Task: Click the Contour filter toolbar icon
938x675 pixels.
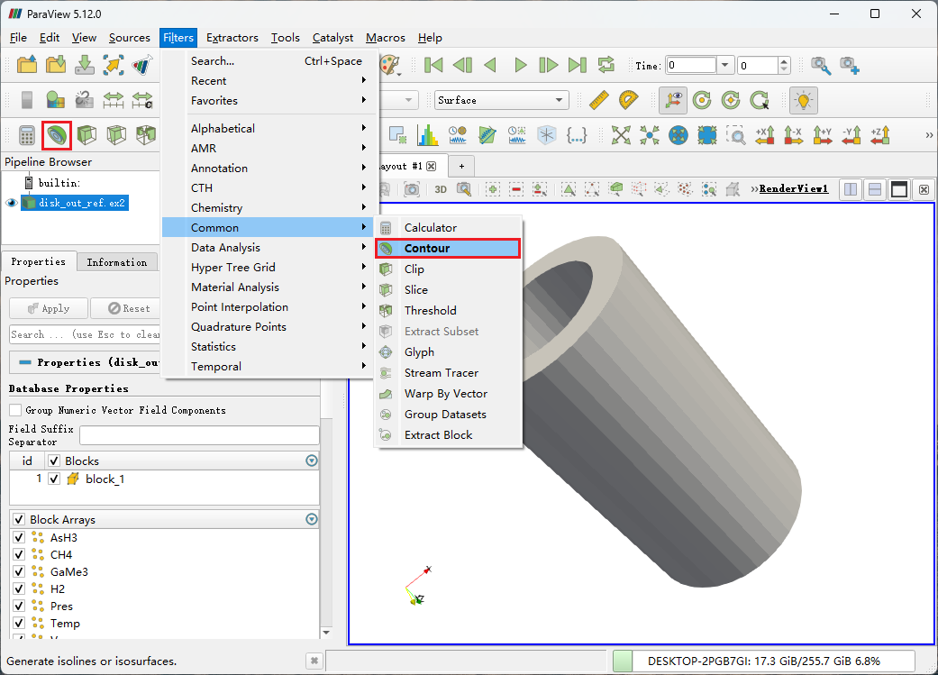Action: 57,135
